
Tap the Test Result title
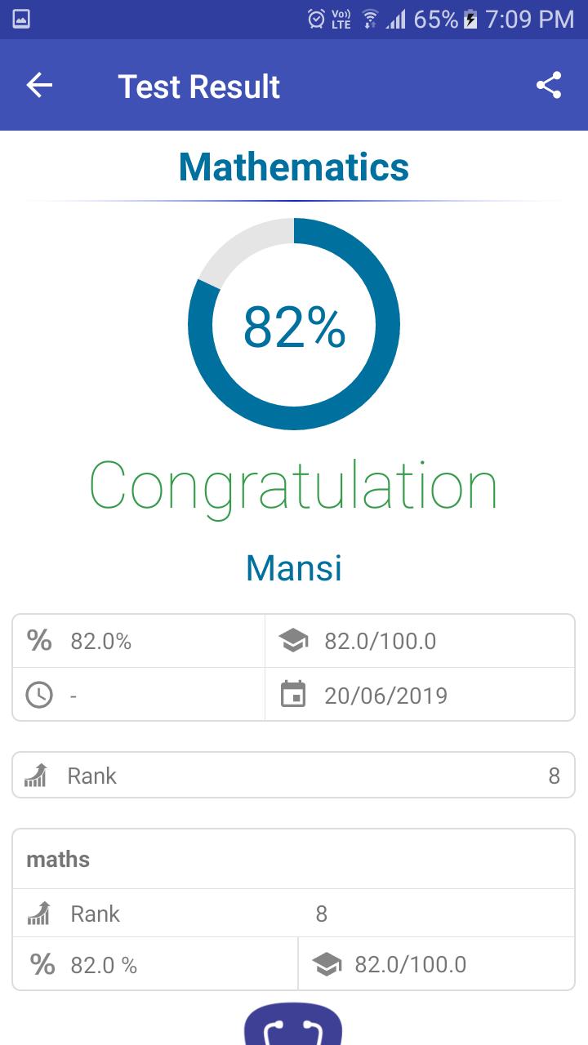click(199, 87)
